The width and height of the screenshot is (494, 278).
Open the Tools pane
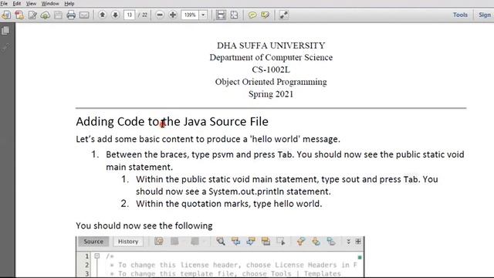[x=460, y=15]
